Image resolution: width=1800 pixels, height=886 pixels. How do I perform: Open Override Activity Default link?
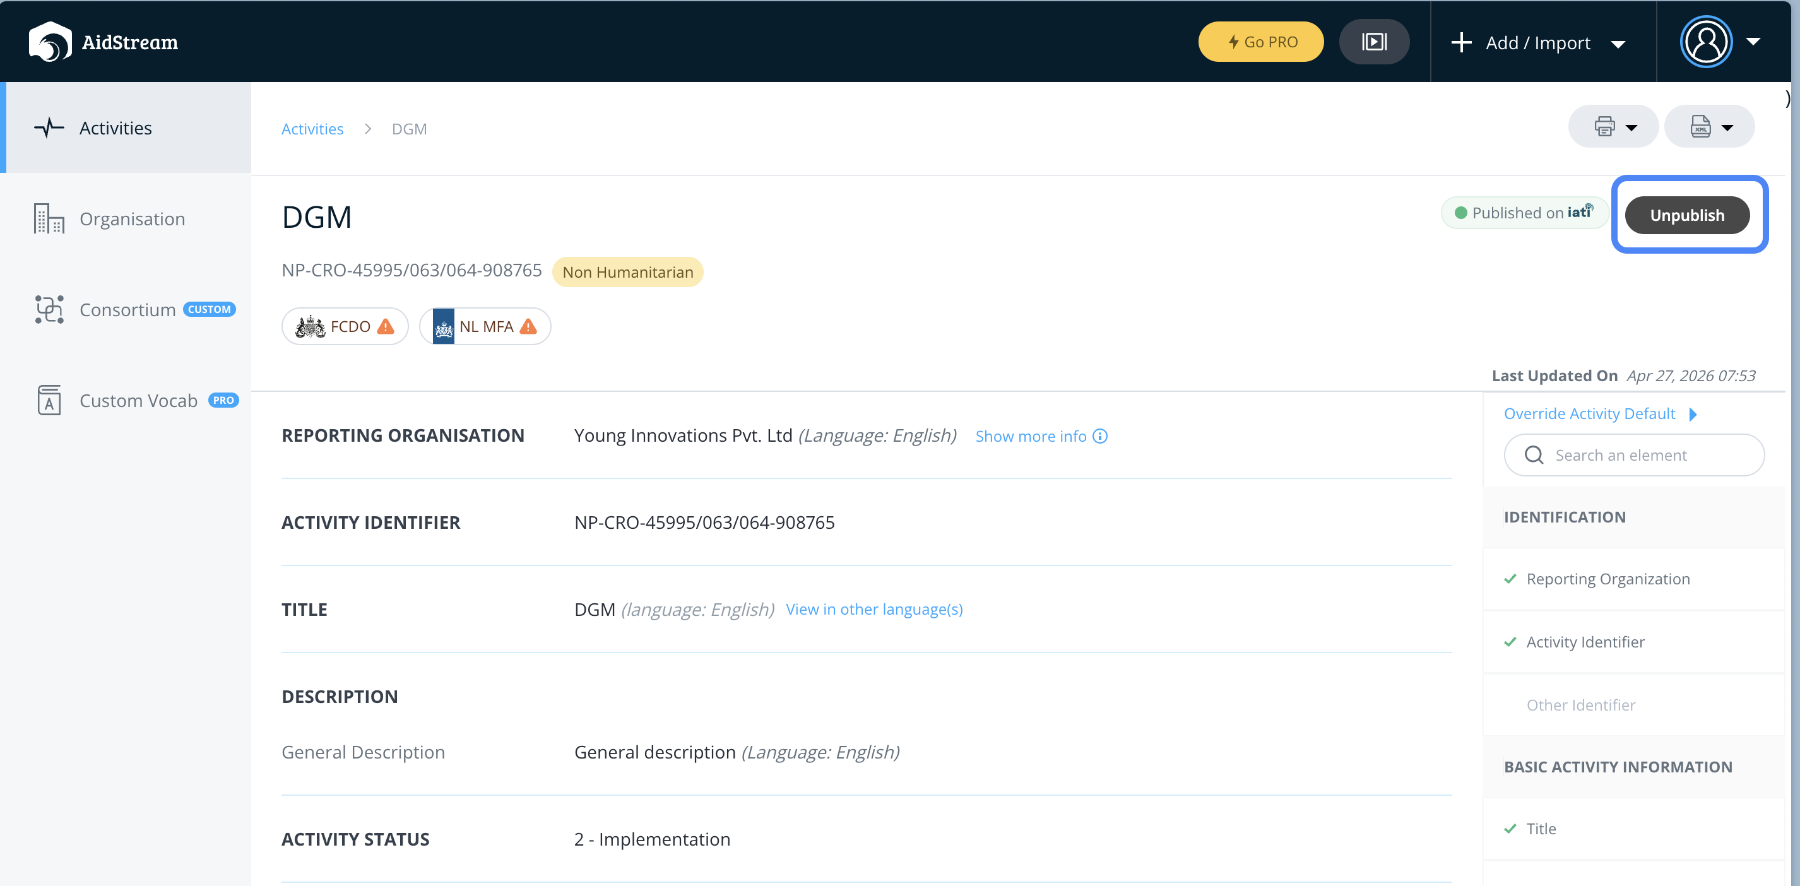(x=1589, y=413)
